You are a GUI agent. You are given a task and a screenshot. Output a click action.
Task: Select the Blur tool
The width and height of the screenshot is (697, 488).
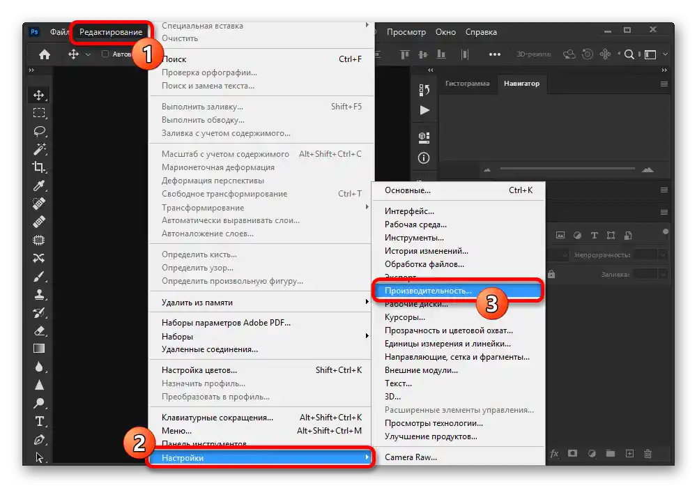[39, 367]
